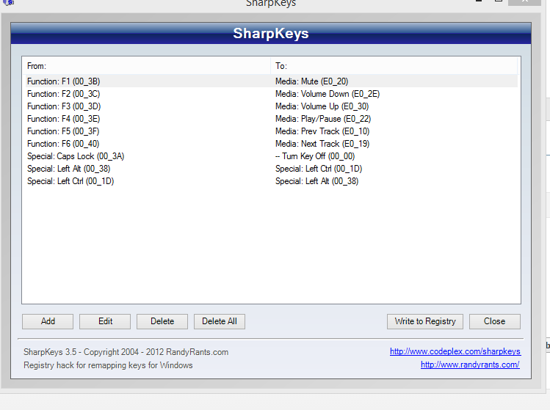The width and height of the screenshot is (550, 410).
Task: Click Media: Volume Up (E0_30) cell
Action: click(x=322, y=106)
